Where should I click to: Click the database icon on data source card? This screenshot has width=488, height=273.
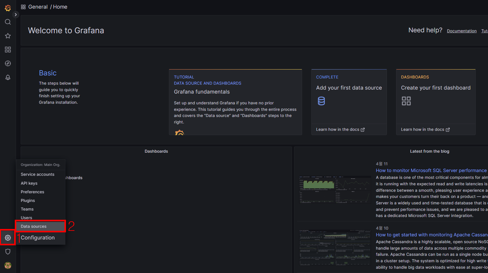coord(321,101)
